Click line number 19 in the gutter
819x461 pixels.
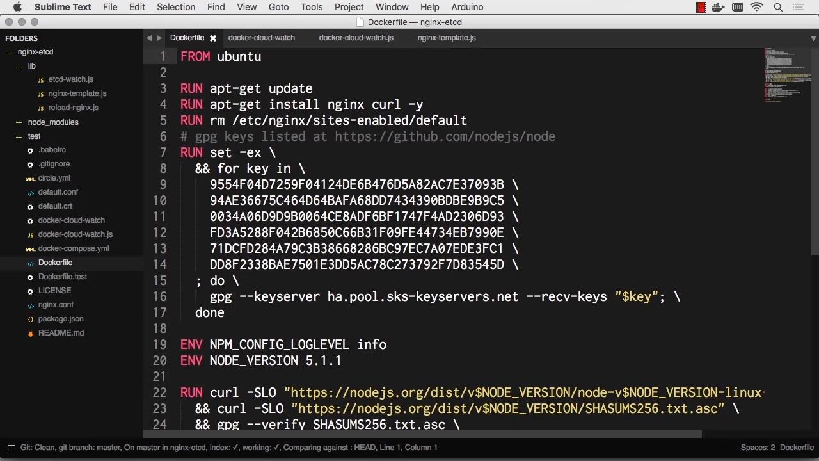click(x=159, y=344)
